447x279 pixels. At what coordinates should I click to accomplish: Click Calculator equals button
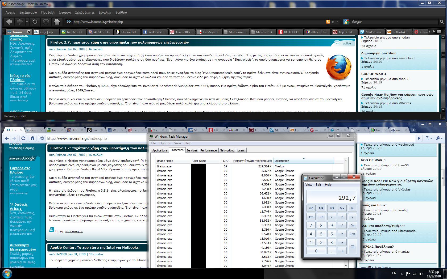click(x=352, y=247)
